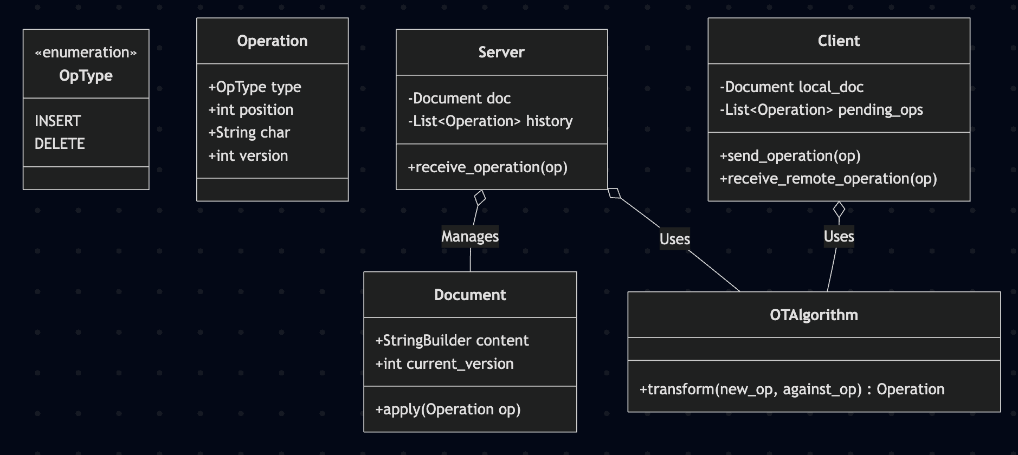Click the DELETE enum value
1018x455 pixels.
click(x=60, y=144)
